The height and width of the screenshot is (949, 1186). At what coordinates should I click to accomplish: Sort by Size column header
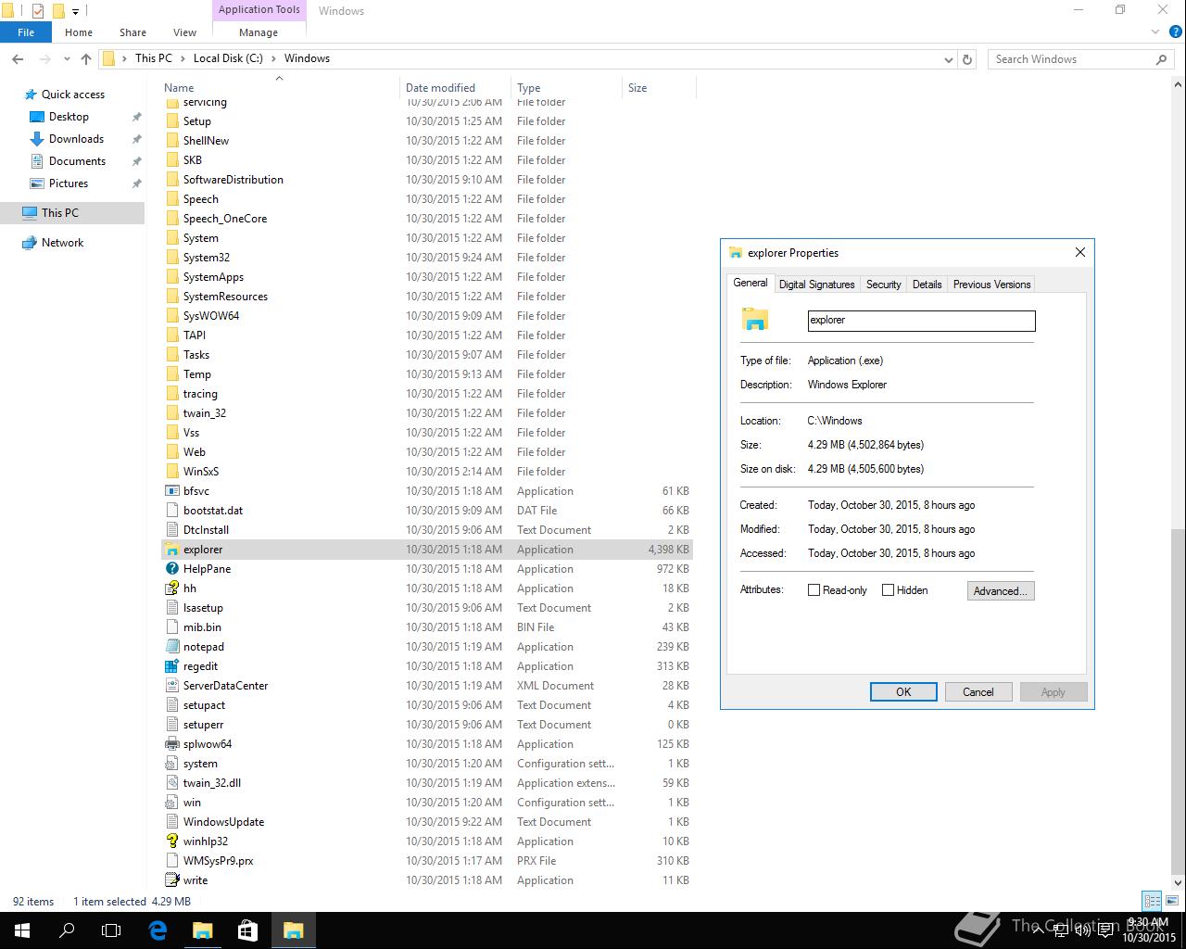[x=659, y=88]
